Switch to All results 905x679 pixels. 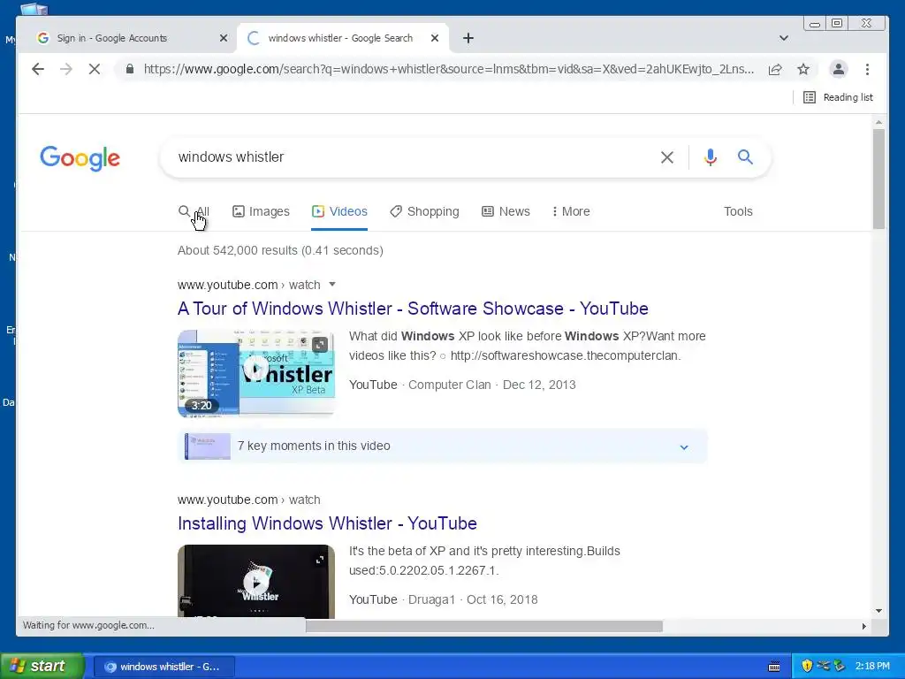coord(194,211)
